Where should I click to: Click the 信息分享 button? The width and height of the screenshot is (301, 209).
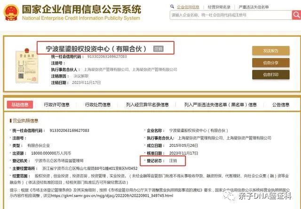tap(271, 63)
